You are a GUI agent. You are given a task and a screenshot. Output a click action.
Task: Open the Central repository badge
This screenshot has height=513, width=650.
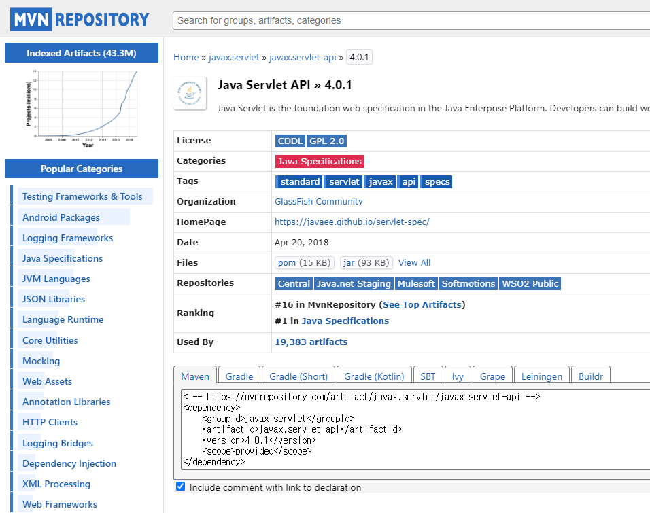(294, 283)
